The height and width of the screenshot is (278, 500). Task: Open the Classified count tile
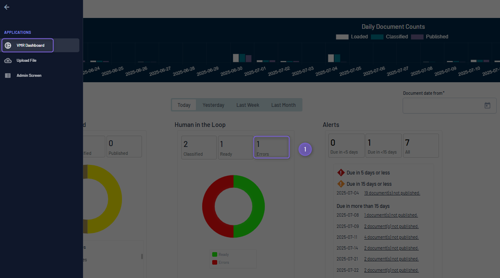[x=199, y=147]
